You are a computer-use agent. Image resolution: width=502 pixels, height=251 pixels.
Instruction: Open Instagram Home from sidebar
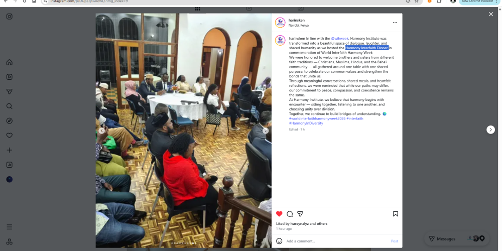9,62
